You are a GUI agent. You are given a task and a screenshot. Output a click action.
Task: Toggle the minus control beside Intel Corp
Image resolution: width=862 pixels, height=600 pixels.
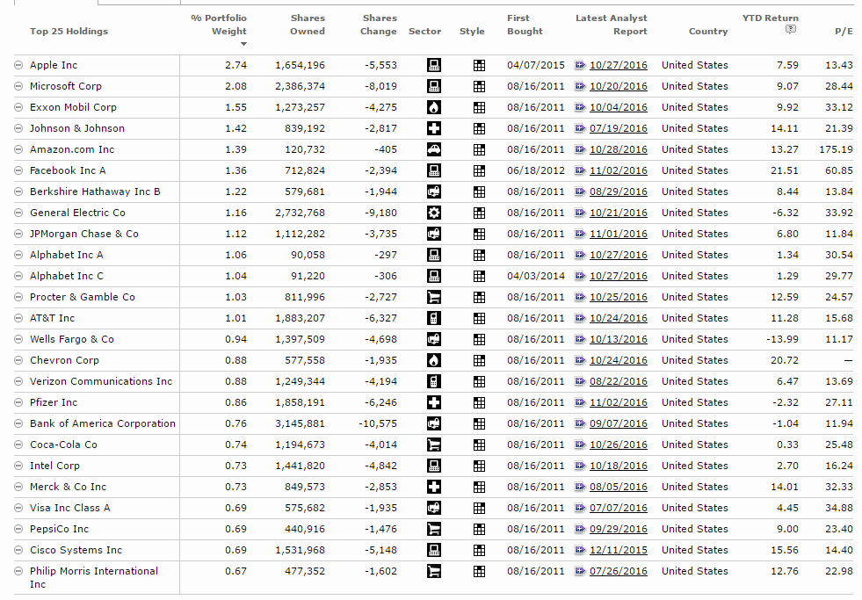pyautogui.click(x=19, y=466)
